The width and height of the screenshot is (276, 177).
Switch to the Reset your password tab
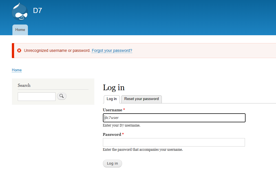point(141,99)
